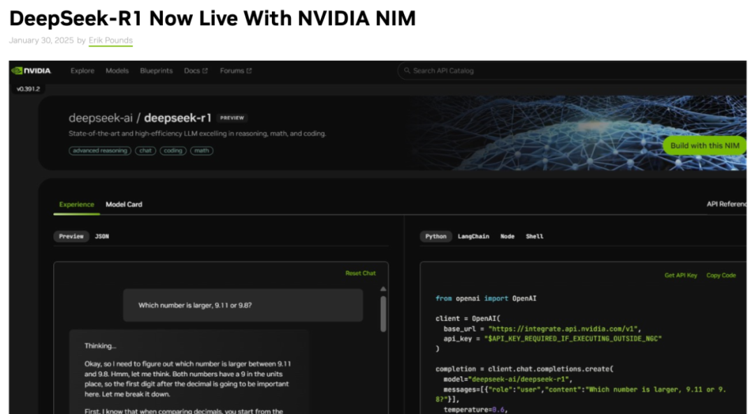Viewport: 755px width, 414px height.
Task: Click the Copy Code link
Action: click(x=721, y=276)
